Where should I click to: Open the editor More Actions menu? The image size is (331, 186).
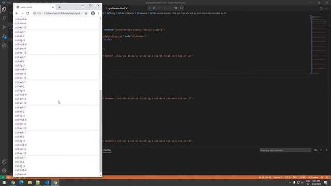[326, 8]
